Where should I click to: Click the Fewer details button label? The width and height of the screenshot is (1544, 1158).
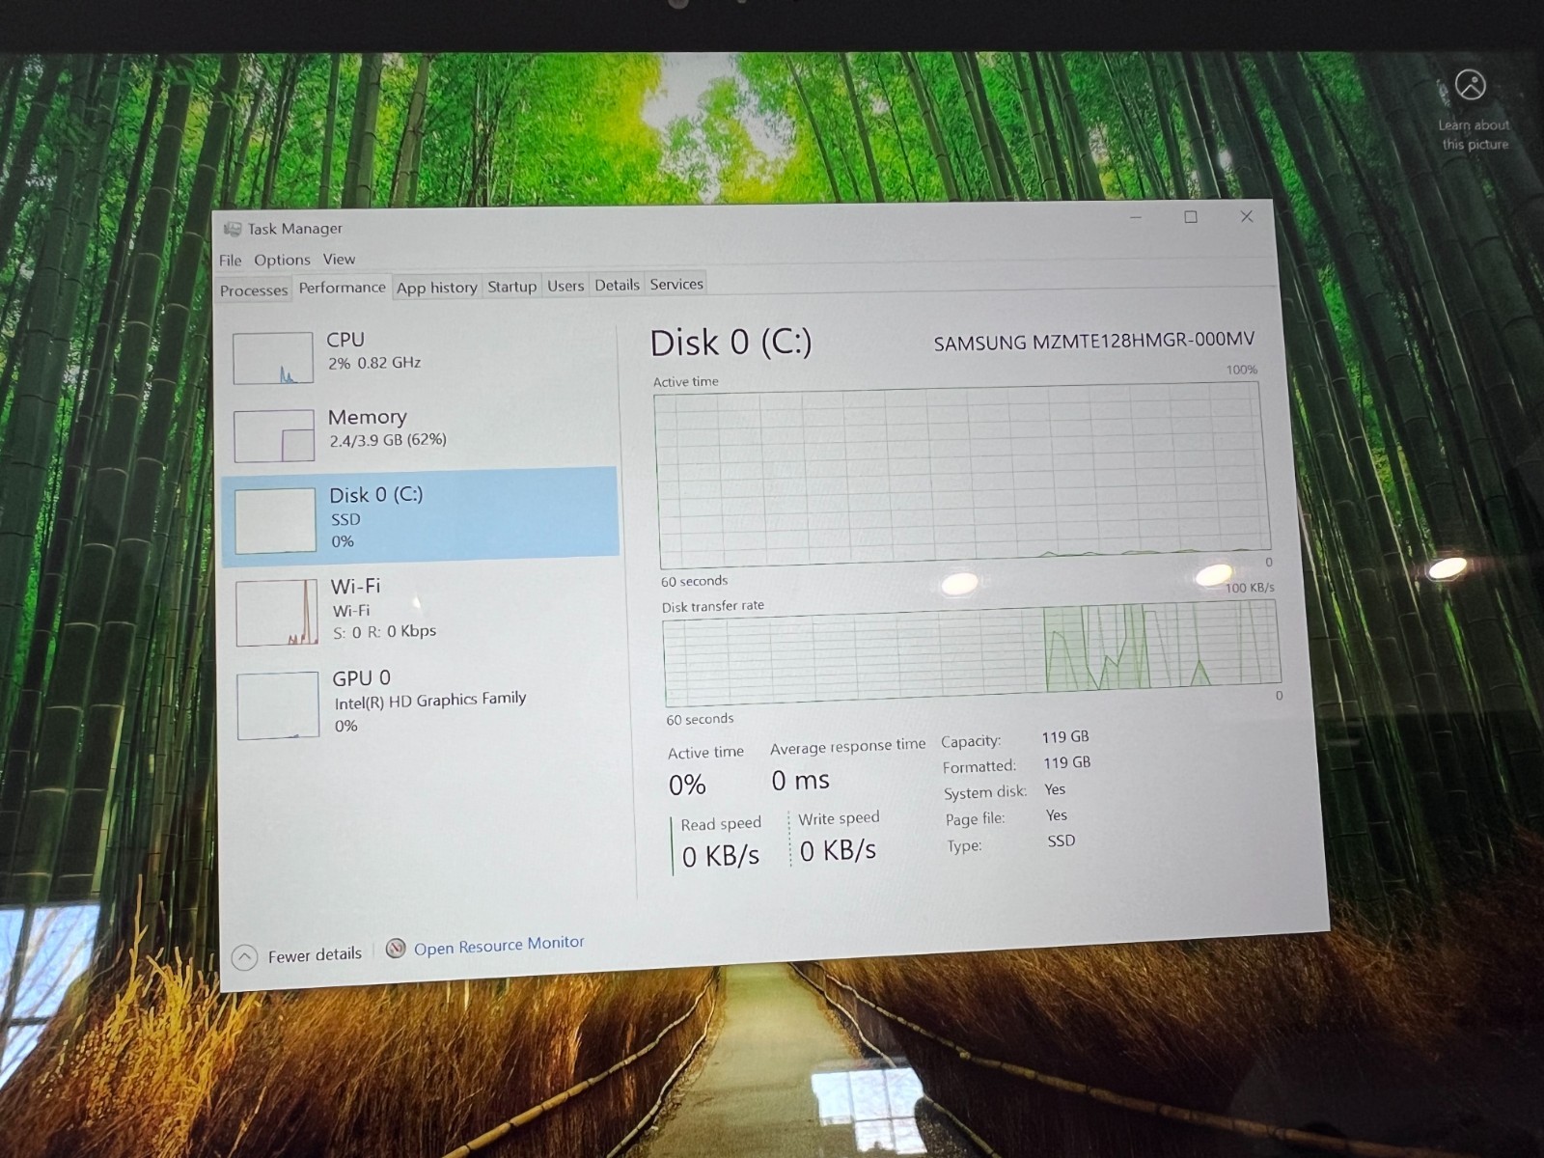point(315,955)
